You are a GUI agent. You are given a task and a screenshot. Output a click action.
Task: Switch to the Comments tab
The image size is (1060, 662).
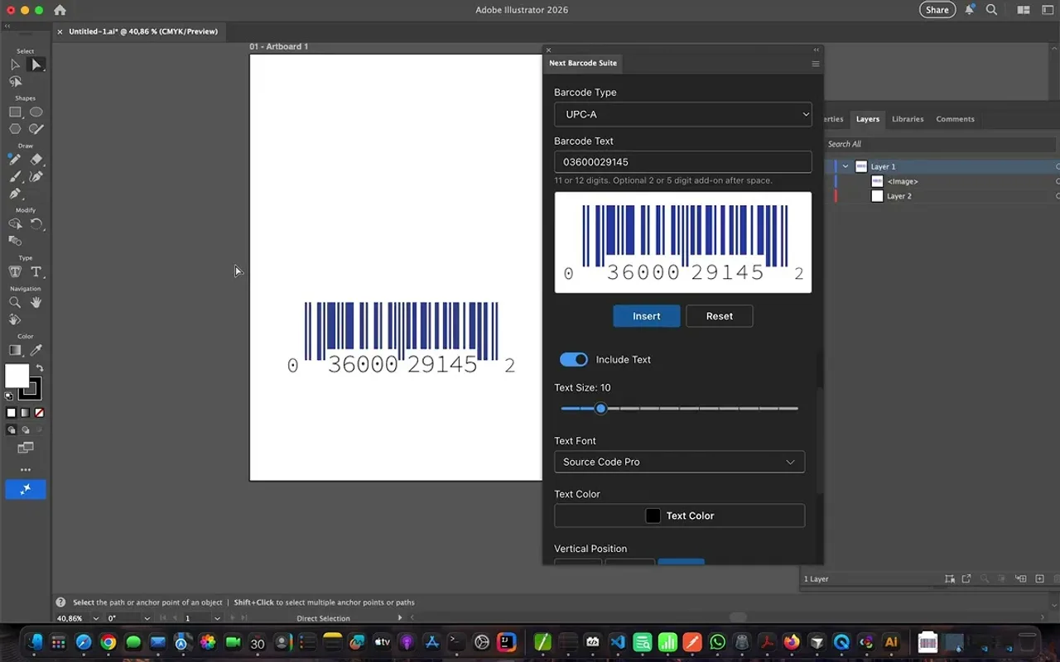click(x=955, y=119)
